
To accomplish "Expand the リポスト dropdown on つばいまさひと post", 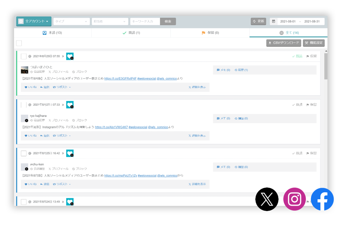I will coord(62,87).
